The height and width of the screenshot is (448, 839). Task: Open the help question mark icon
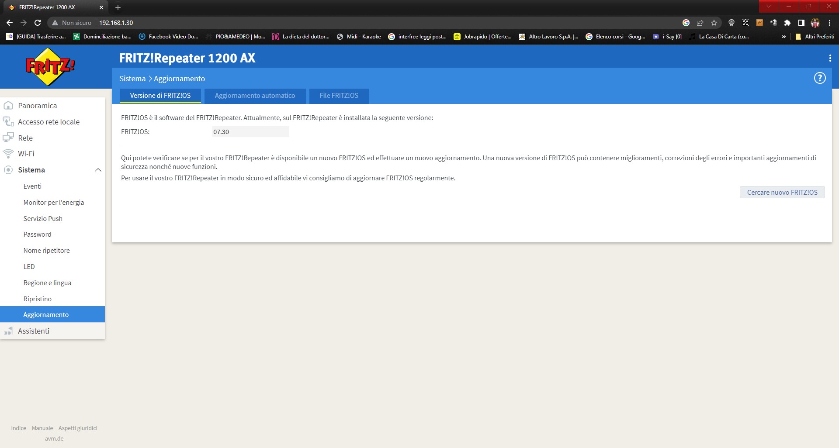(820, 78)
